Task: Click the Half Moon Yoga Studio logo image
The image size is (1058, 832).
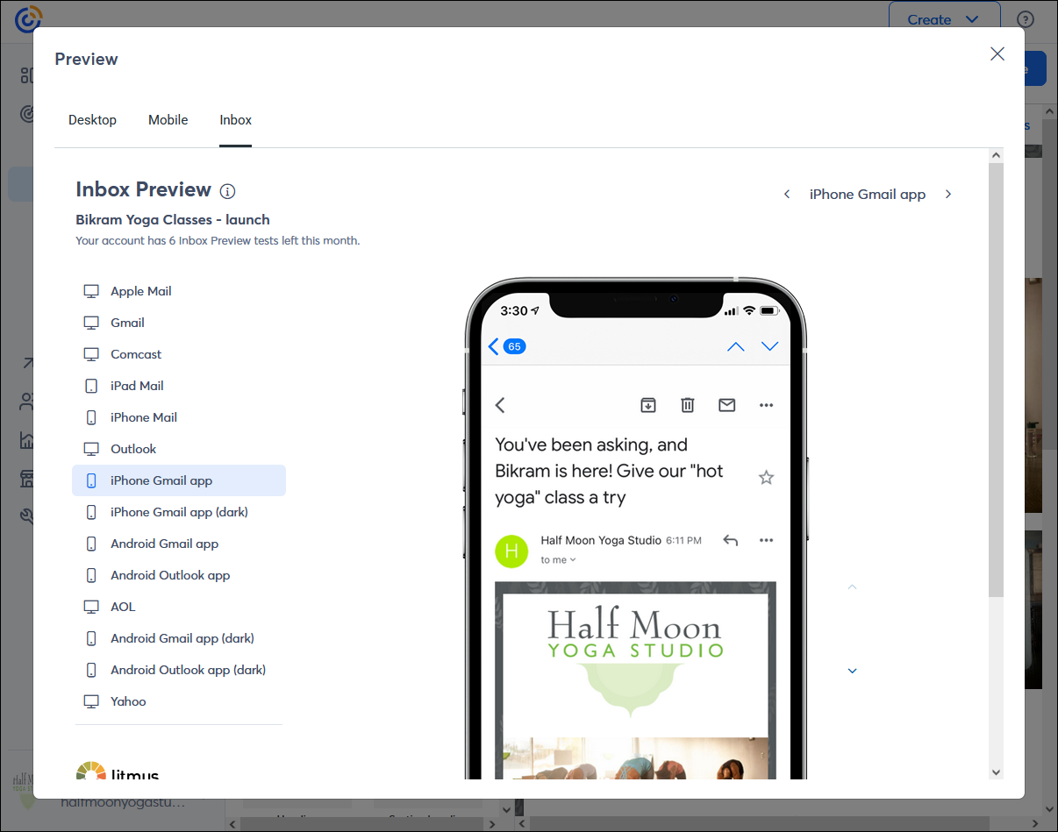Action: coord(635,659)
